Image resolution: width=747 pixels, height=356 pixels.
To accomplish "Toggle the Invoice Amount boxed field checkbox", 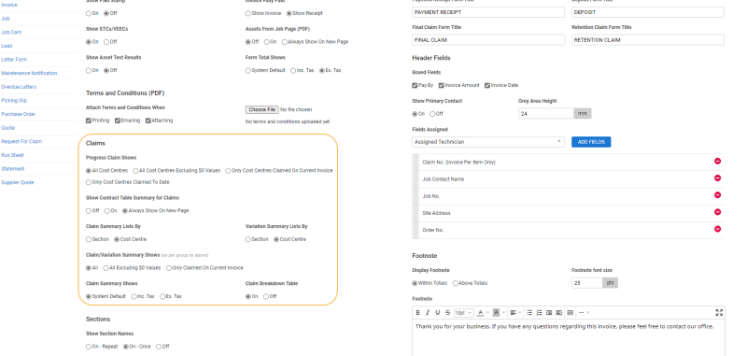I will pyautogui.click(x=441, y=85).
